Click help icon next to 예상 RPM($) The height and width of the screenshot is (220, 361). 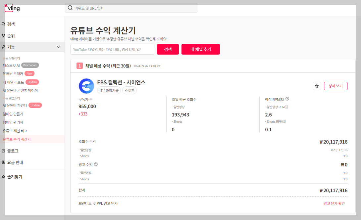click(x=287, y=99)
